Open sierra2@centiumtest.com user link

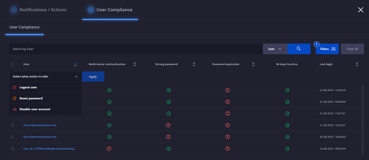(x=40, y=137)
